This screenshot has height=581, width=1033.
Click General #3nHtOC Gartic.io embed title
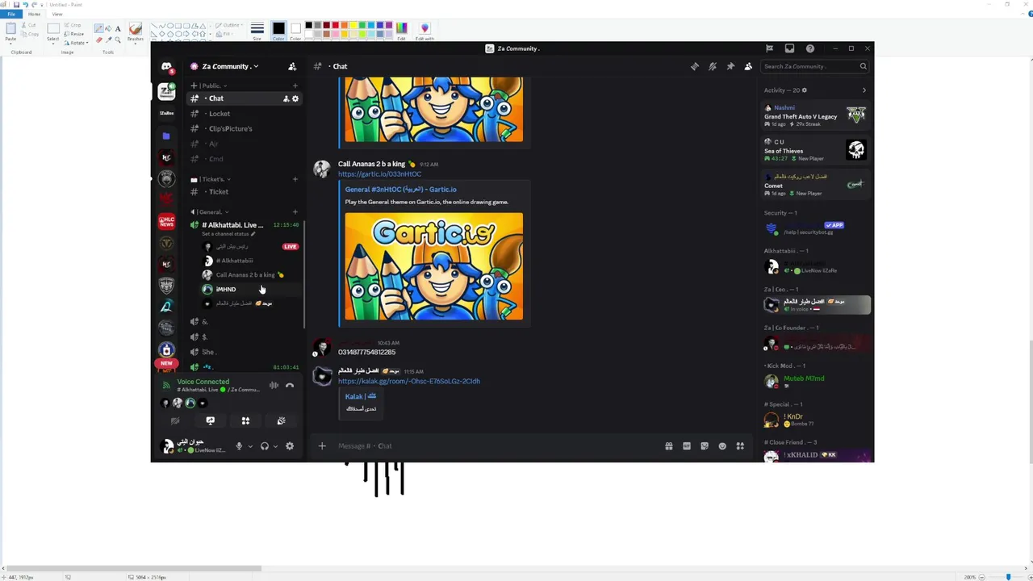pyautogui.click(x=400, y=190)
